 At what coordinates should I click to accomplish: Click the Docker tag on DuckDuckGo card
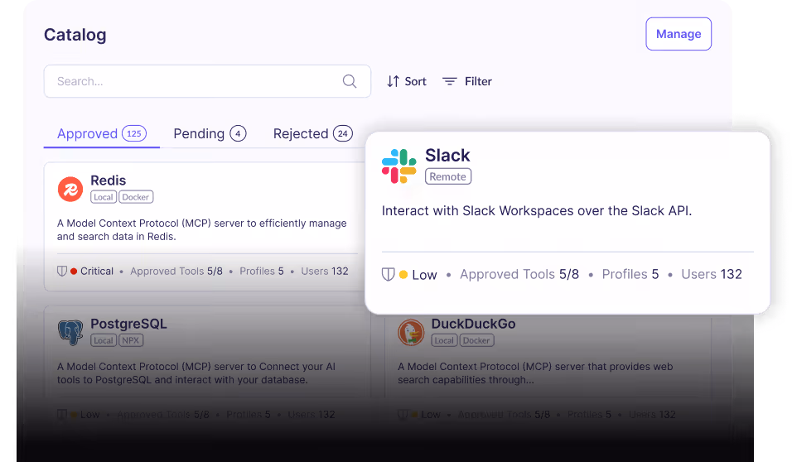tap(477, 340)
